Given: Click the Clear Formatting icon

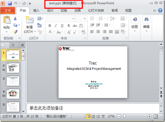Looking at the screenshot, I should 83,32.
